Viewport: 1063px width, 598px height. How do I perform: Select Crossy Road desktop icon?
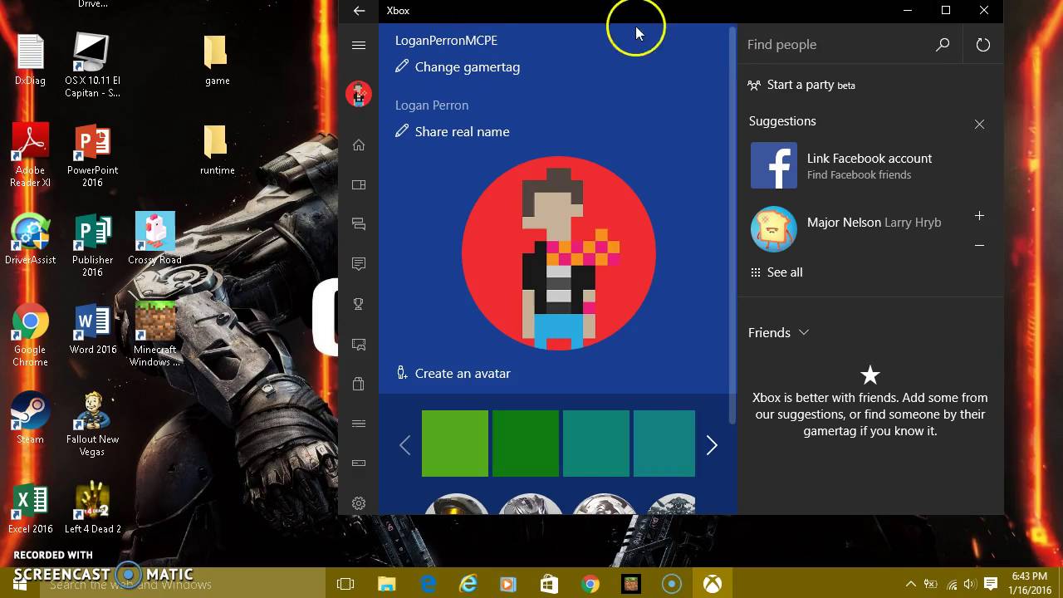[x=154, y=240]
